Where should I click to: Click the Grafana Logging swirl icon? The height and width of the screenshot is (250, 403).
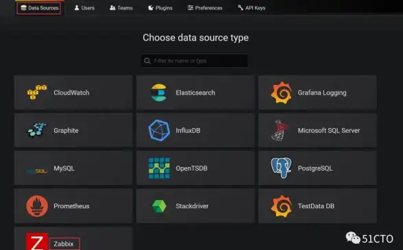click(281, 92)
